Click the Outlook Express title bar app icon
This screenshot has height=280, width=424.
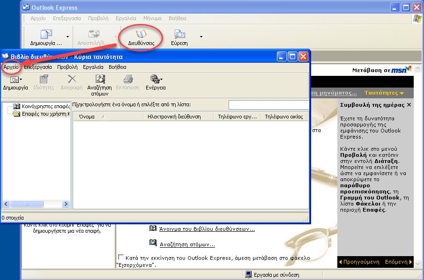pos(26,7)
